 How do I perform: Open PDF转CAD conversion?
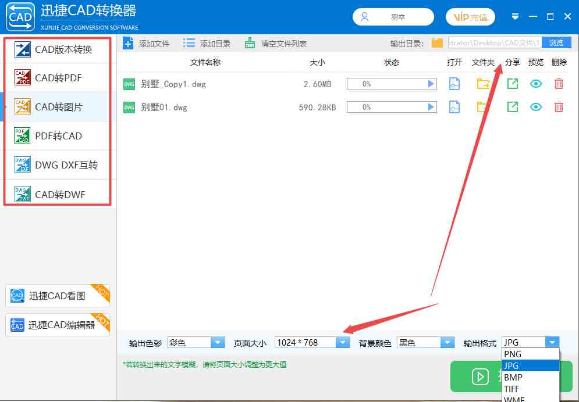58,136
